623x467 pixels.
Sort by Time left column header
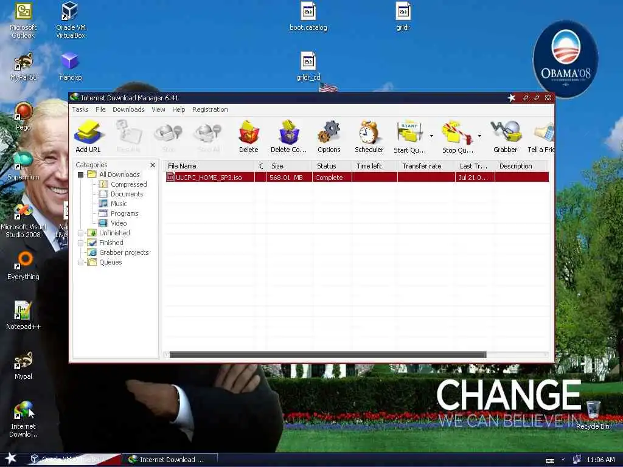click(x=374, y=166)
